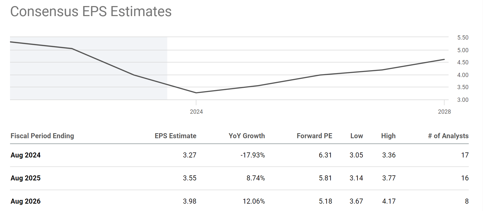Screen dimensions: 483x211
Task: Click the -17.93% YoY growth value
Action: tap(252, 155)
